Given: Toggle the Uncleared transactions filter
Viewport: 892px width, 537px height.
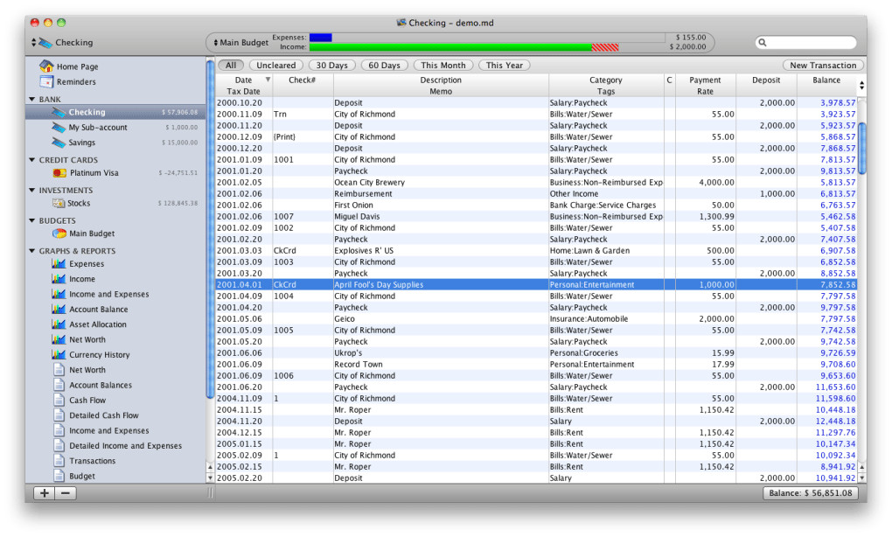Looking at the screenshot, I should tap(276, 66).
